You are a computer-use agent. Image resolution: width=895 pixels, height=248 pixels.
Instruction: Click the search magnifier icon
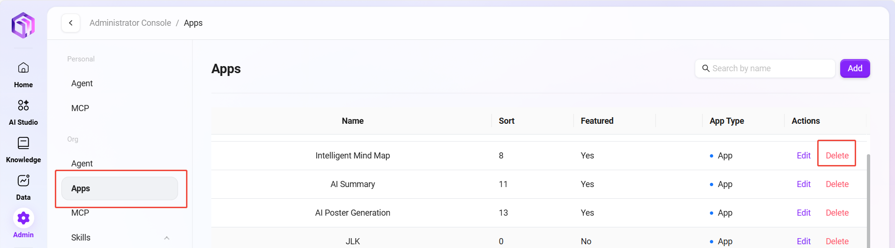[x=706, y=68]
